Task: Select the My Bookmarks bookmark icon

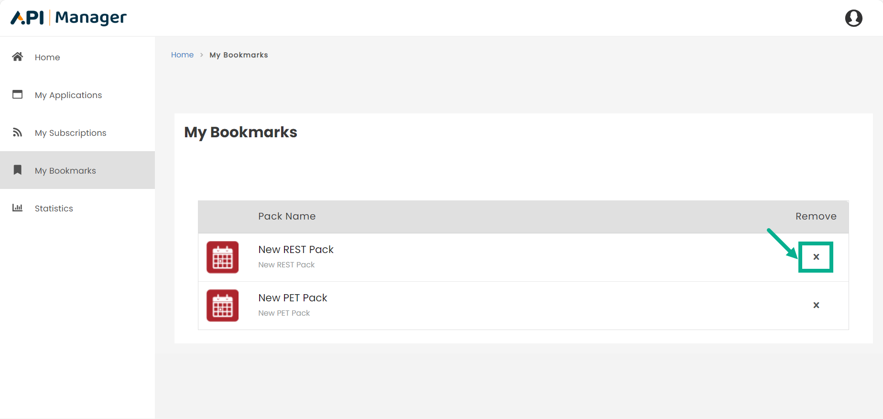Action: coord(17,170)
